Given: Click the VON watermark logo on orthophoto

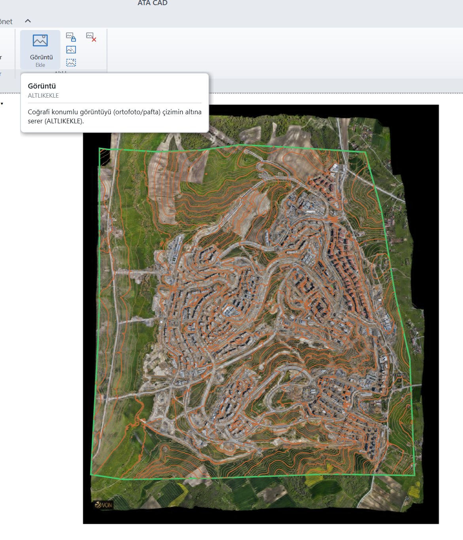Looking at the screenshot, I should pos(104,505).
